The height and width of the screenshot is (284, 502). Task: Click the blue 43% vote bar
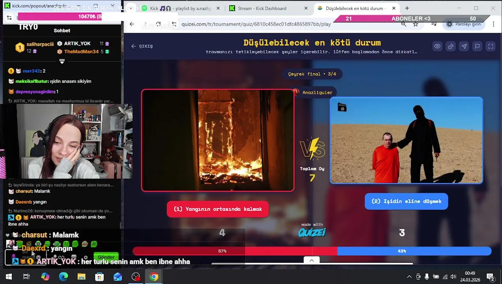414,251
